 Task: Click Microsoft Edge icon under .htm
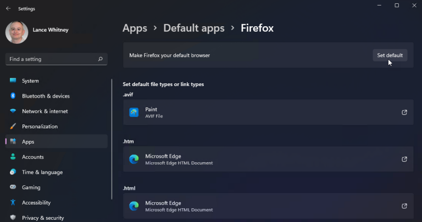(x=134, y=160)
